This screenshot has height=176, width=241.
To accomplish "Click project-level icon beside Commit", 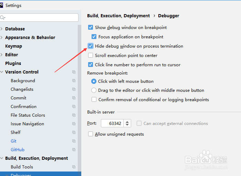I will 74,98.
